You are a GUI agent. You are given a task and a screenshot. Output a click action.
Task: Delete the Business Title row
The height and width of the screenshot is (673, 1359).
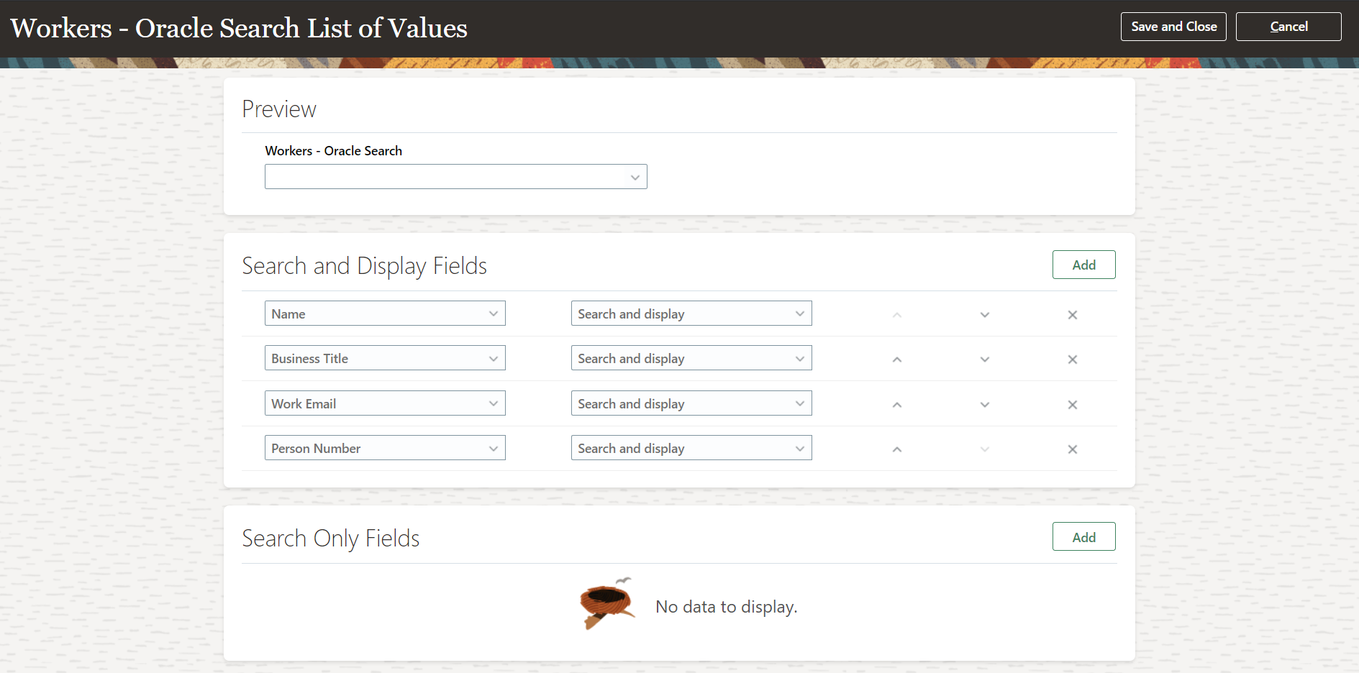tap(1072, 360)
